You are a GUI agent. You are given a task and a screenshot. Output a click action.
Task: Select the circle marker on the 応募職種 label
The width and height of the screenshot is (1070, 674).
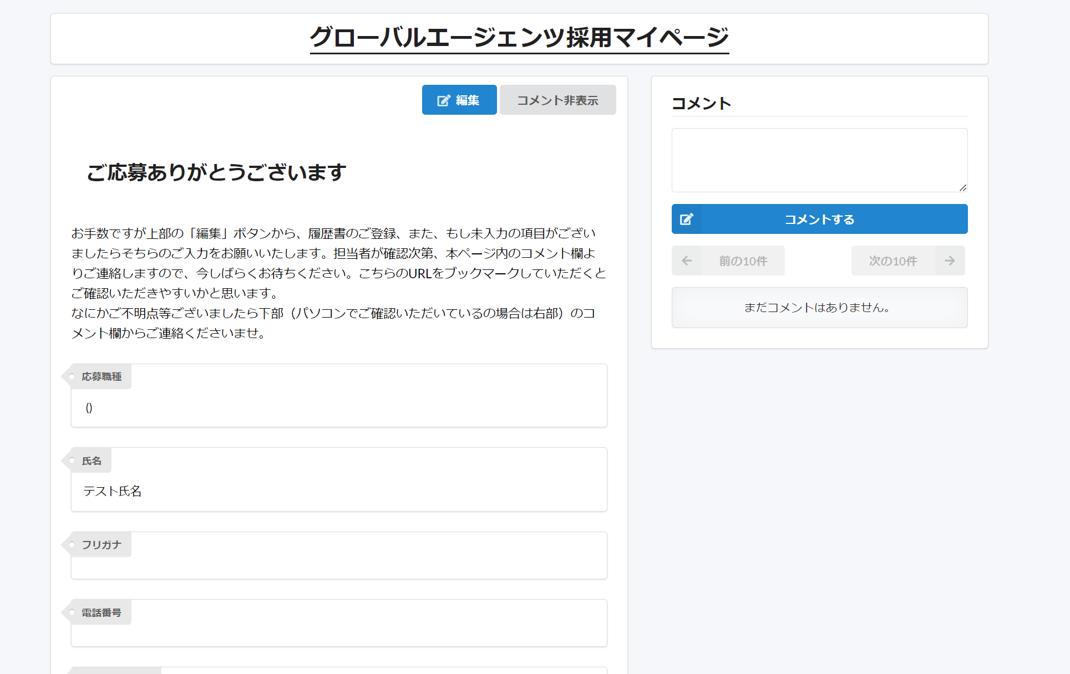(x=72, y=376)
